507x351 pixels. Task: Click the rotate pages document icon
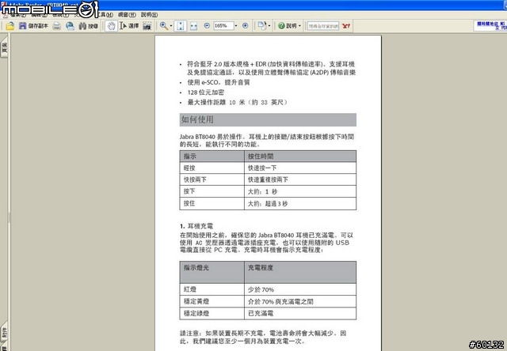(x=262, y=26)
